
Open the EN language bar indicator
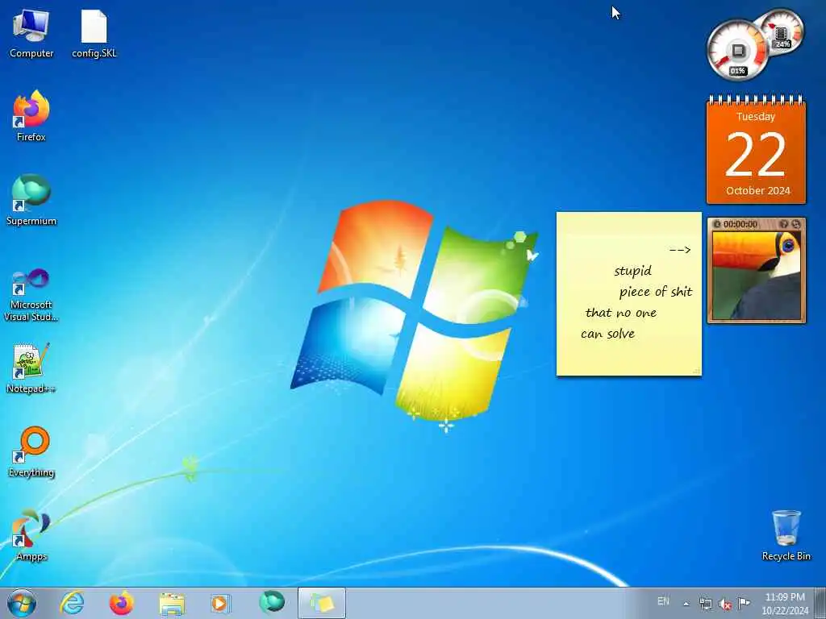[x=663, y=601]
